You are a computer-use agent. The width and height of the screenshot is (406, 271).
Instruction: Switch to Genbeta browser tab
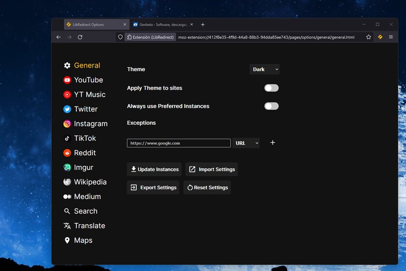(163, 24)
